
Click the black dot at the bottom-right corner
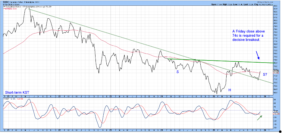pos(280,131)
